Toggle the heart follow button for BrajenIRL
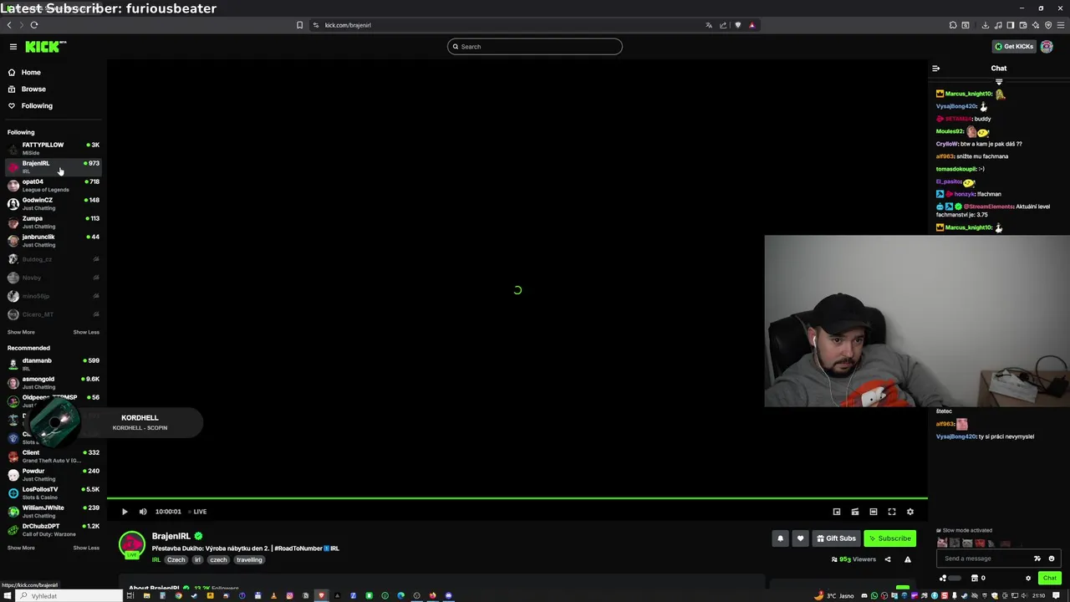Viewport: 1070px width, 602px height. 800,538
